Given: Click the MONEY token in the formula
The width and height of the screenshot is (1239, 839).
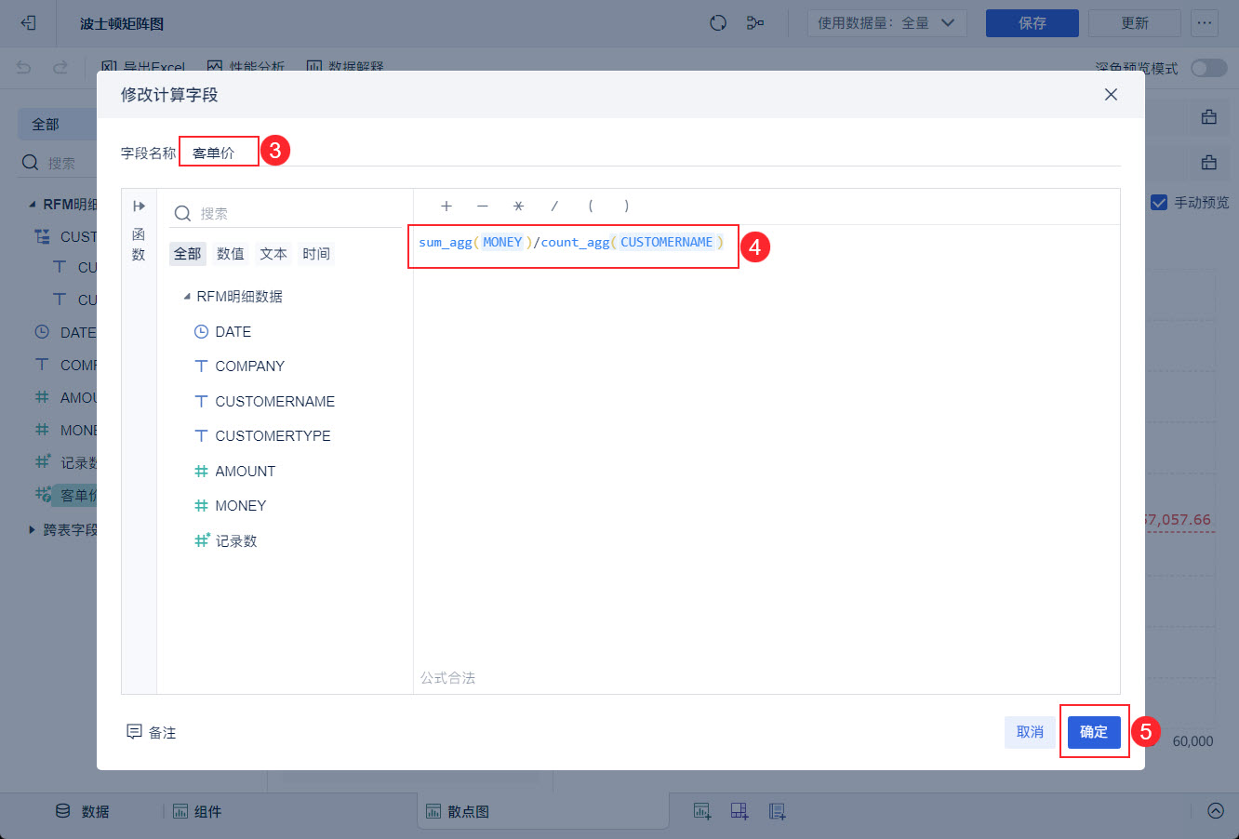Looking at the screenshot, I should [x=502, y=243].
